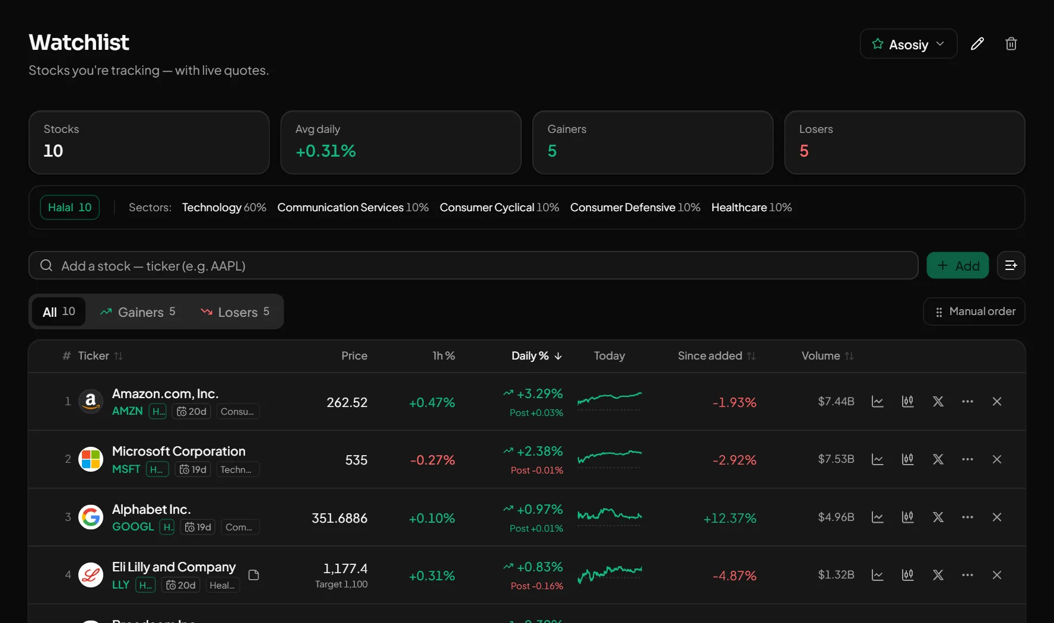
Task: Click the pencil edit watchlist icon
Action: [977, 44]
